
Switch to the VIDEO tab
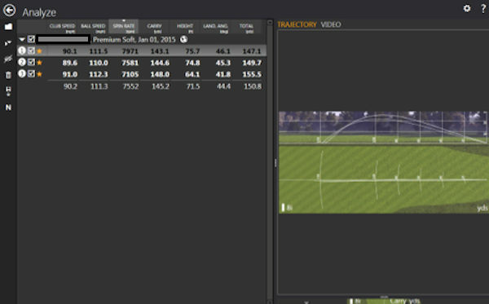click(331, 24)
